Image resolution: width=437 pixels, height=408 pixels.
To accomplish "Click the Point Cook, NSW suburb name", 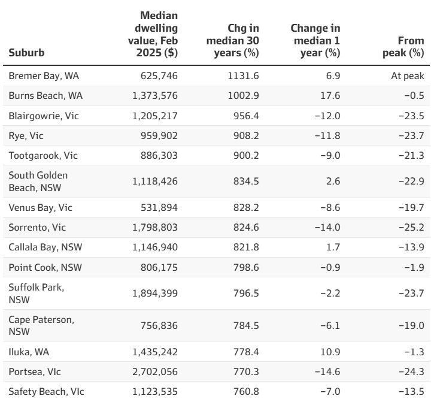I will (x=40, y=265).
